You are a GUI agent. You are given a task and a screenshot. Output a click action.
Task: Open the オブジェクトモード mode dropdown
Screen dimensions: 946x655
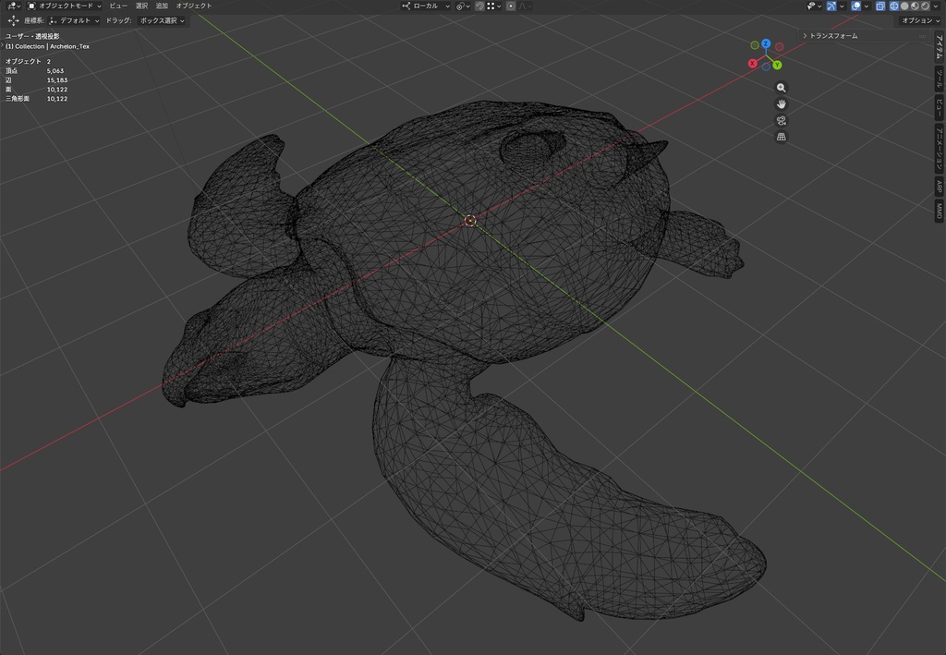65,6
